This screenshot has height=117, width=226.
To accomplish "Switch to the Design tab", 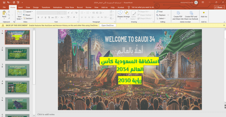I will (36, 7).
